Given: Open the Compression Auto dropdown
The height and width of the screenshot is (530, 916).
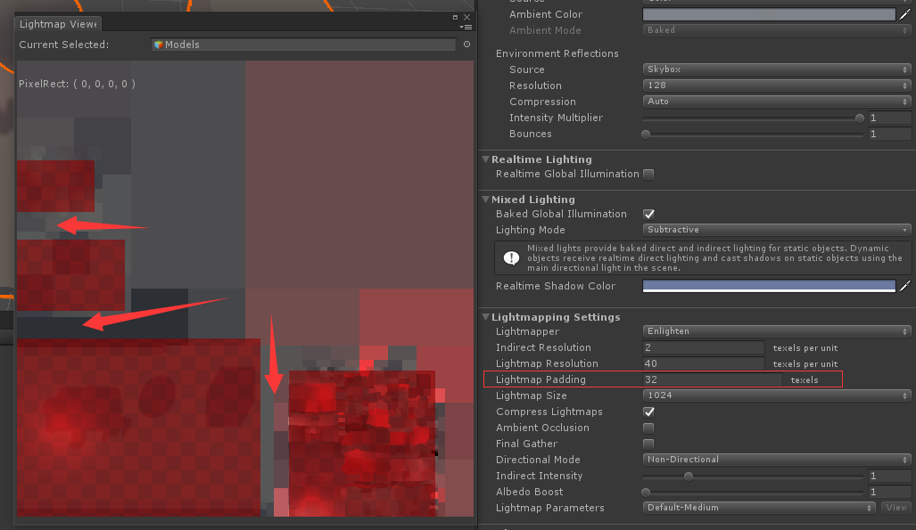Looking at the screenshot, I should pyautogui.click(x=777, y=102).
